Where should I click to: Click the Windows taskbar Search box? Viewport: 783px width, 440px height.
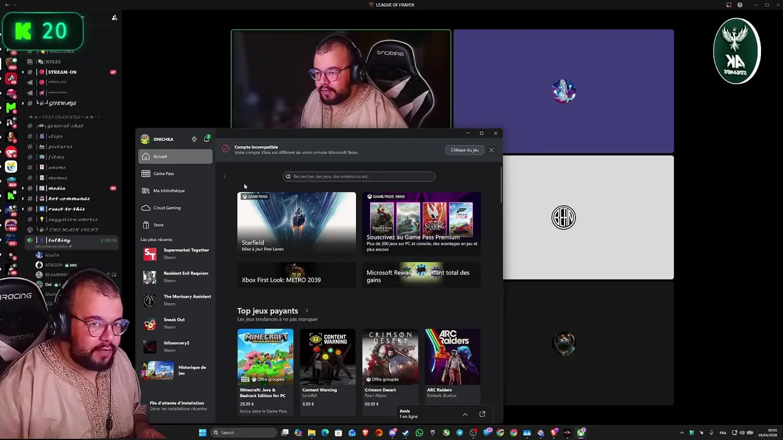(243, 433)
